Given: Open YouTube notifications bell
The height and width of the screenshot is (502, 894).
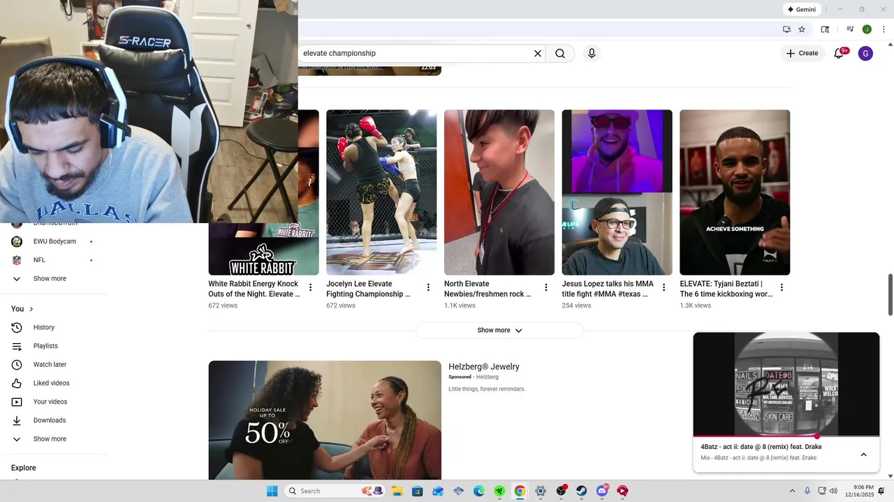Looking at the screenshot, I should [839, 54].
